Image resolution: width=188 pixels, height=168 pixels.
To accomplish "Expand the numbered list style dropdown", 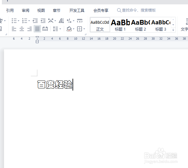I will pos(29,21).
